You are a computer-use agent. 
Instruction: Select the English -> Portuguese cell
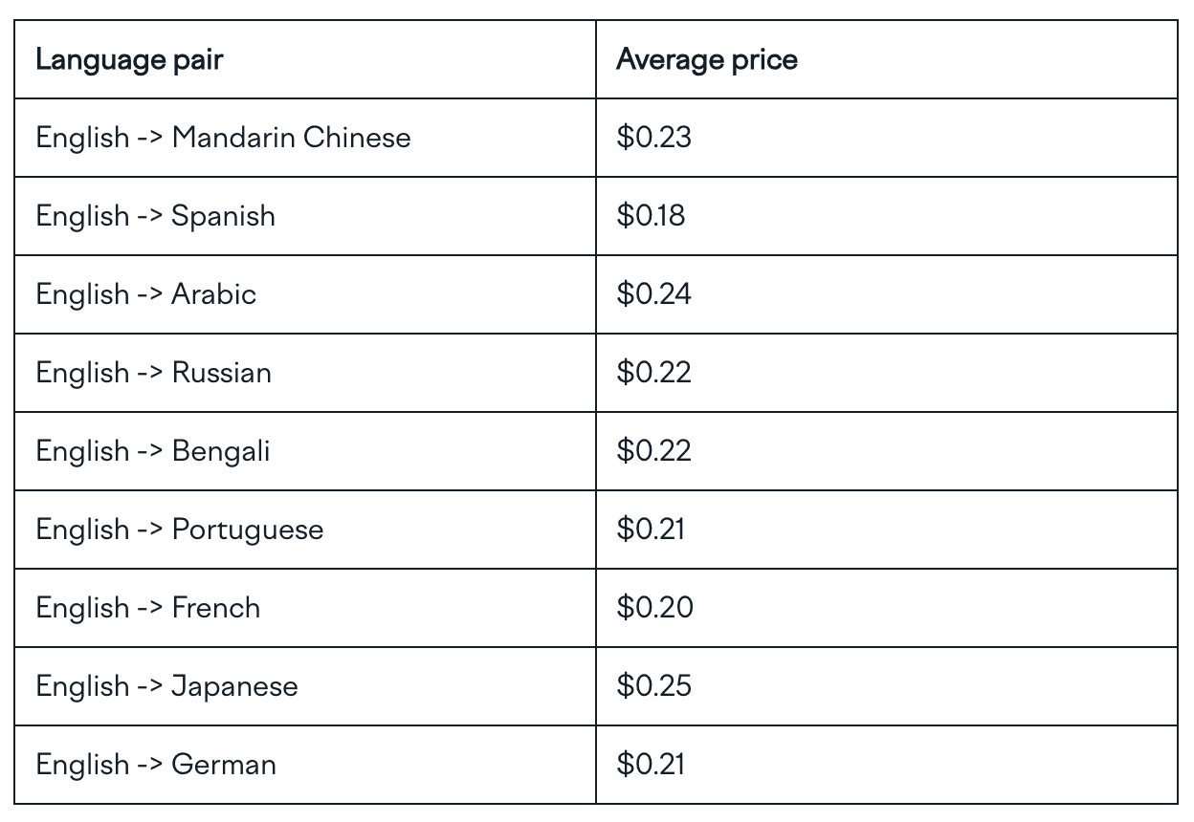(180, 530)
